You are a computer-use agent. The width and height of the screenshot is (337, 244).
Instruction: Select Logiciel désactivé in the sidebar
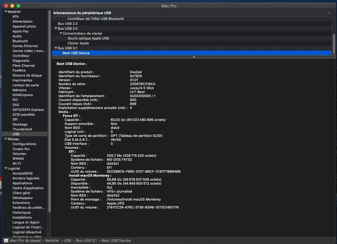click(27, 232)
